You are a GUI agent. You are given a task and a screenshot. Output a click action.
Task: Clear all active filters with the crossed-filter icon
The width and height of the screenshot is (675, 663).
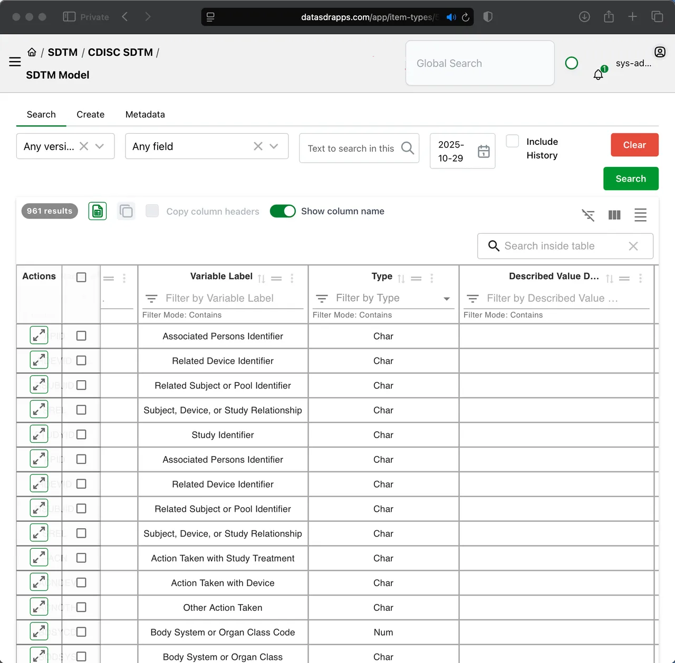(588, 215)
